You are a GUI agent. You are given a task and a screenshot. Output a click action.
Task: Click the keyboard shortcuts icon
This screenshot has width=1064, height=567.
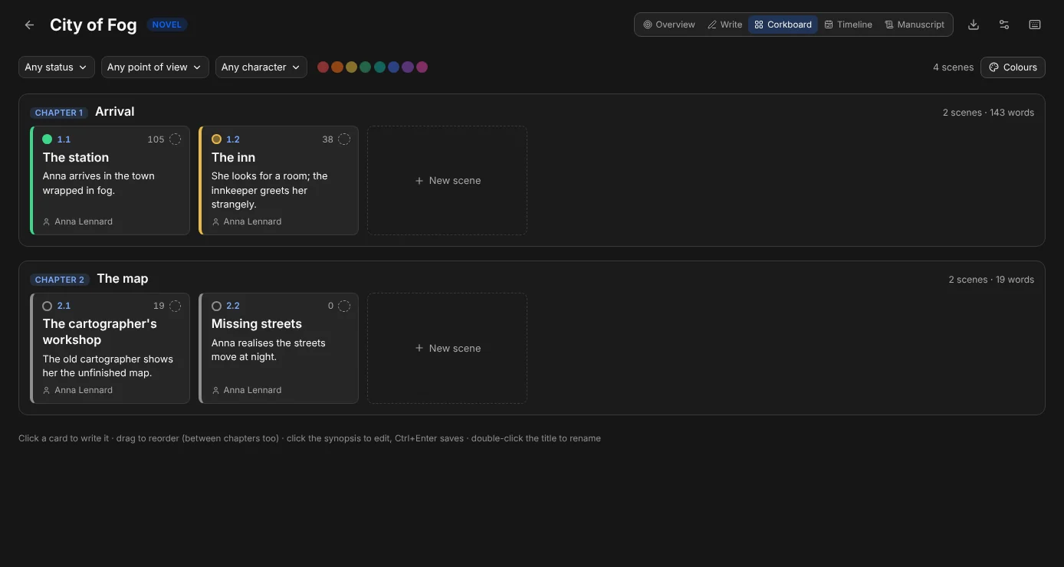pyautogui.click(x=1035, y=25)
